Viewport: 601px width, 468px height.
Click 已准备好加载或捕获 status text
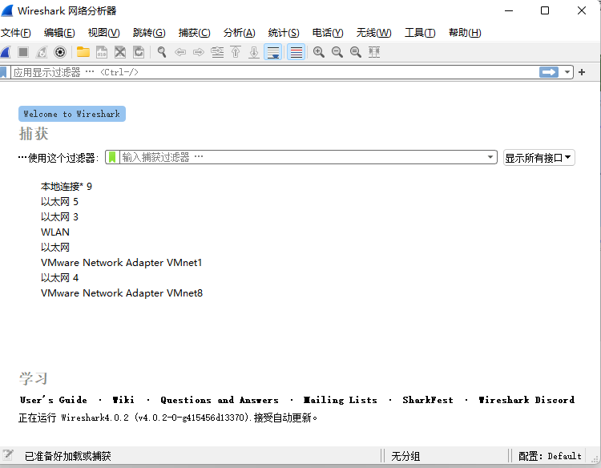68,456
